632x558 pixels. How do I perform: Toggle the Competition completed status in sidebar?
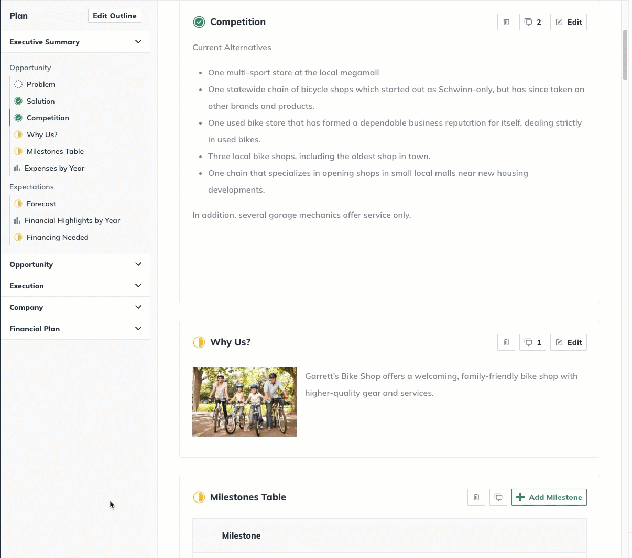18,118
